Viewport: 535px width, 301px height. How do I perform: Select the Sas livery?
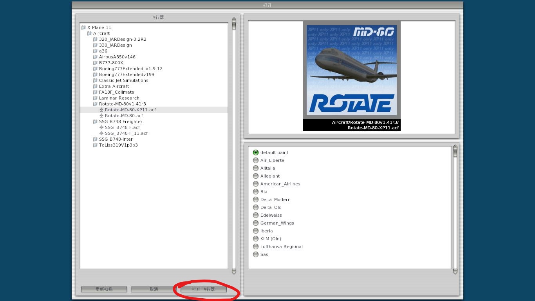[256, 254]
